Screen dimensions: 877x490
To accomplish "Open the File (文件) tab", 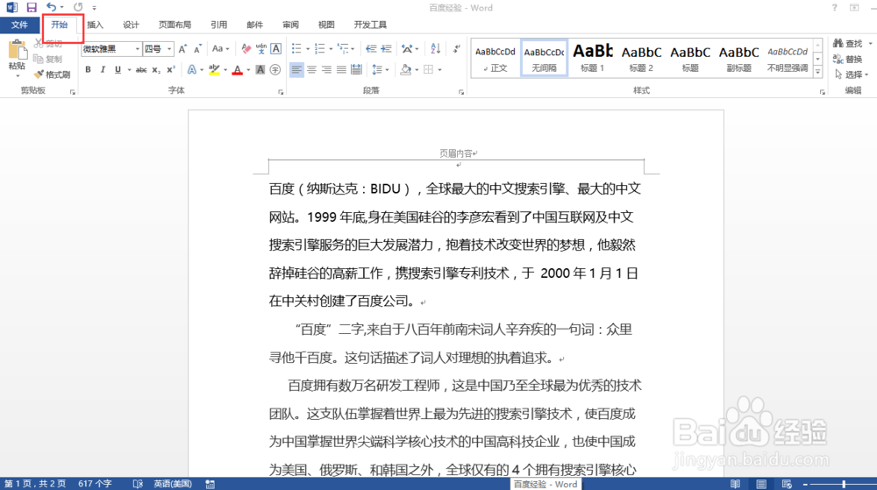I will pos(19,25).
